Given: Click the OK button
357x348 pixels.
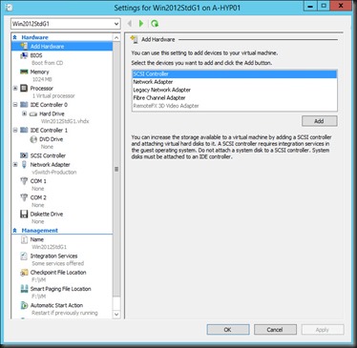Looking at the screenshot, I should click(x=228, y=330).
